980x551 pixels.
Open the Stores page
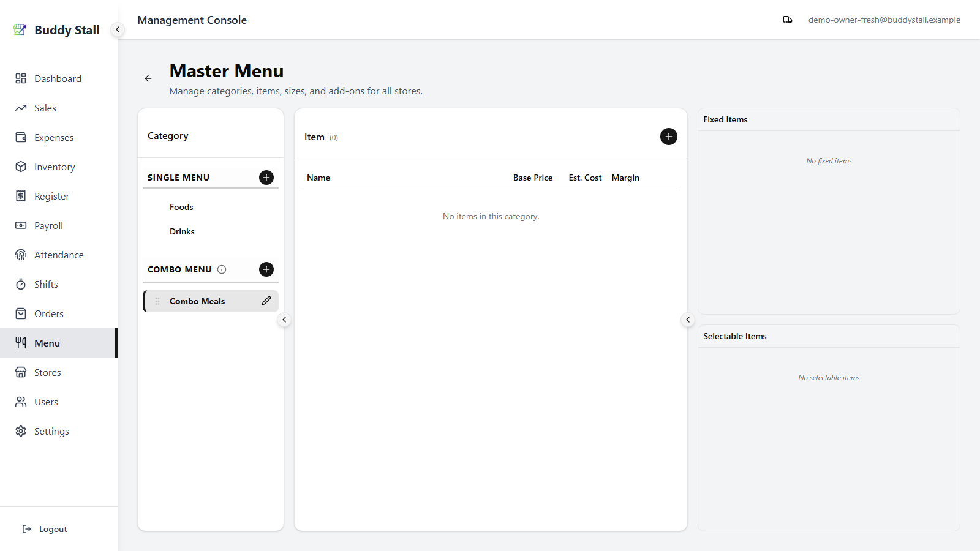click(58, 372)
